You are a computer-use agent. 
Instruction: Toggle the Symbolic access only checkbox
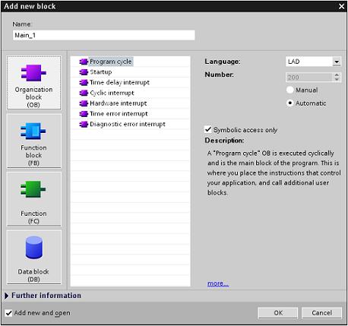click(x=208, y=129)
